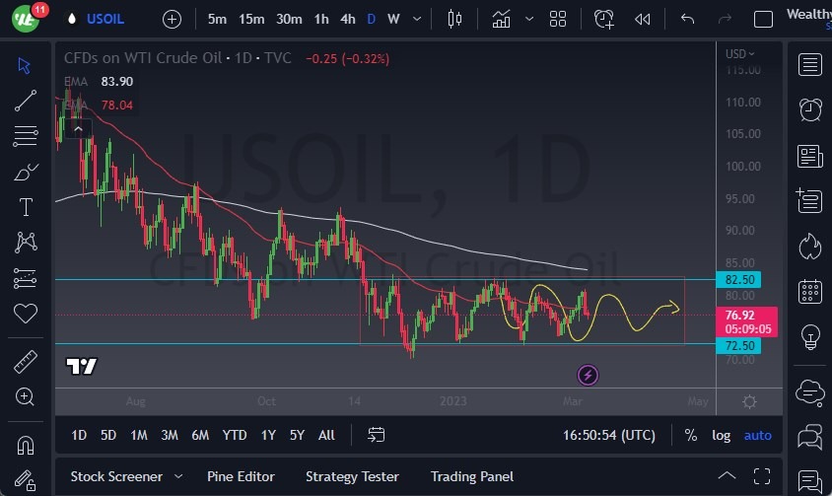The image size is (832, 496).
Task: Toggle percent scale on price axis
Action: click(691, 435)
